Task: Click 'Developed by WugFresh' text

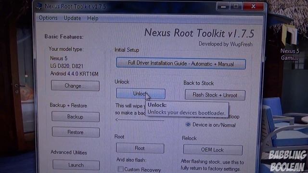Action: coord(226,44)
